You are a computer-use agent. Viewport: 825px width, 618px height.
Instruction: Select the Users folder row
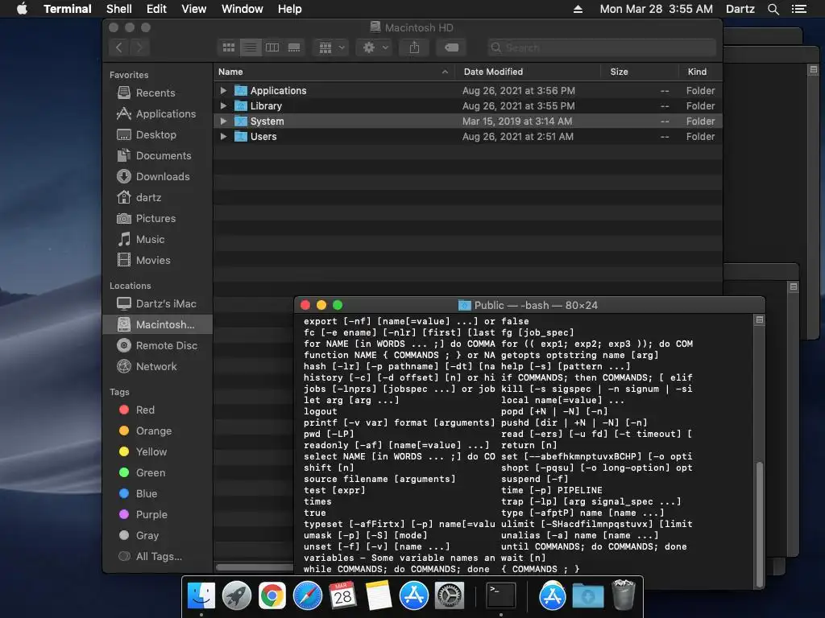[468, 136]
